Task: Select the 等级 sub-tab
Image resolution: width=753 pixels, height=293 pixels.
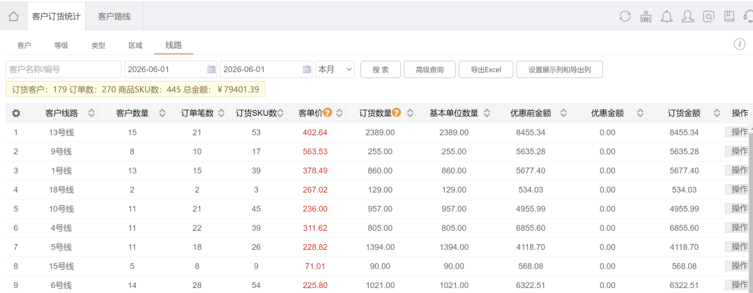Action: [61, 45]
